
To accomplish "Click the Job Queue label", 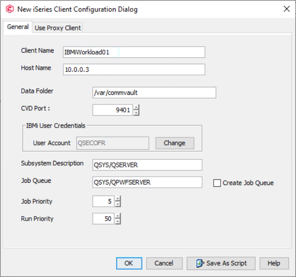I will [36, 180].
